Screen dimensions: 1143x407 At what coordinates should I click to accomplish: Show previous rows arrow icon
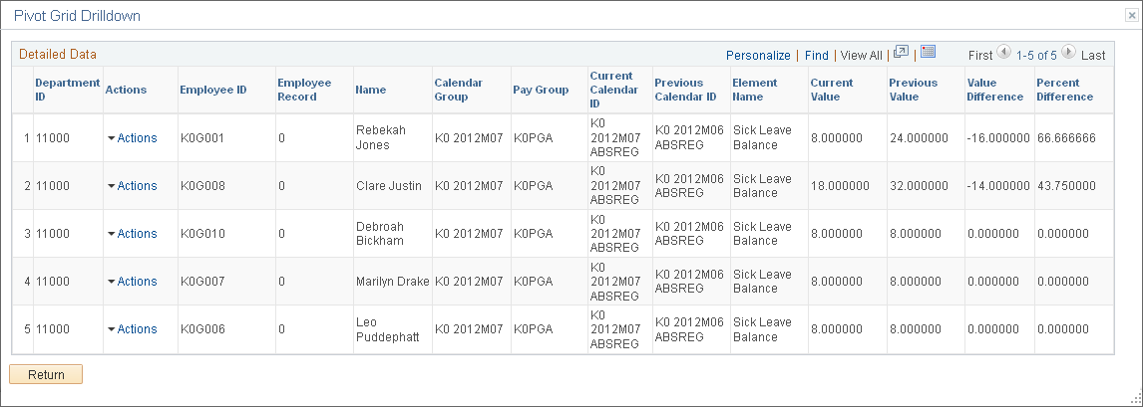[x=1003, y=53]
